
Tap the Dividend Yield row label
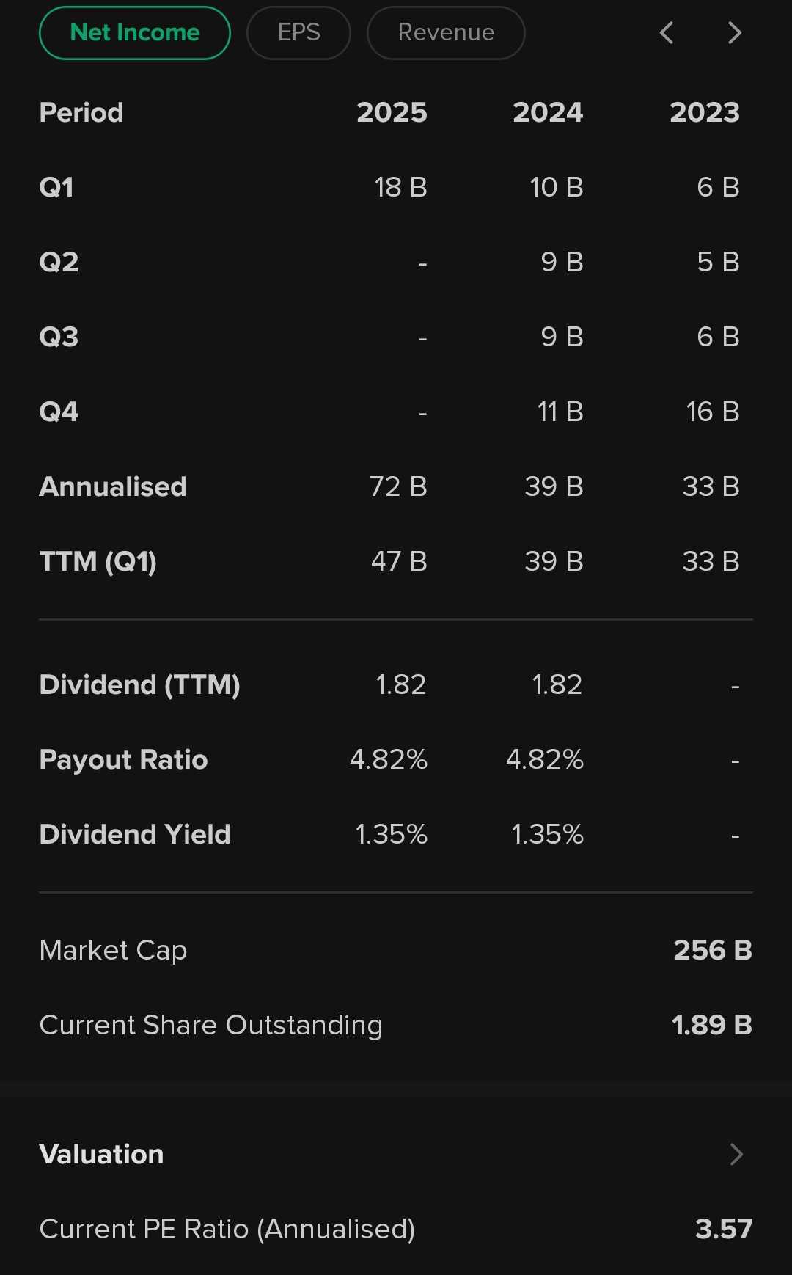135,834
